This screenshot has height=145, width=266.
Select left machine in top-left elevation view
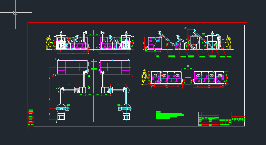pos(72,43)
